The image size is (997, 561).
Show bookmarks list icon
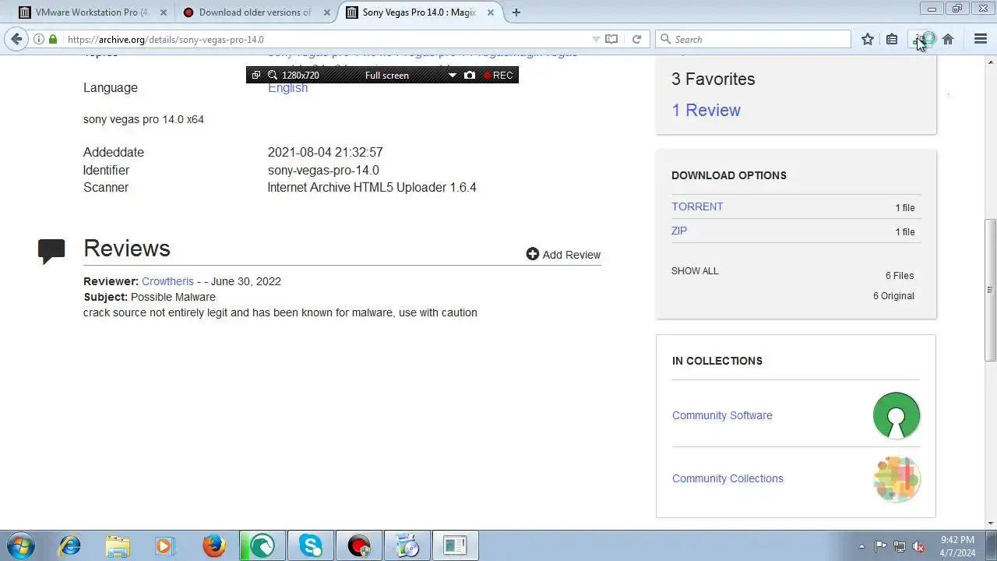(x=892, y=39)
